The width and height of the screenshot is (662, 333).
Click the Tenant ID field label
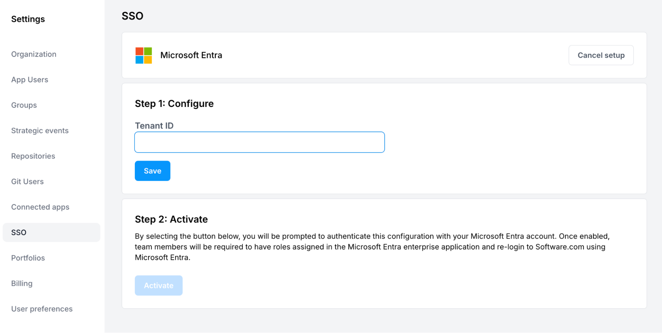click(154, 126)
